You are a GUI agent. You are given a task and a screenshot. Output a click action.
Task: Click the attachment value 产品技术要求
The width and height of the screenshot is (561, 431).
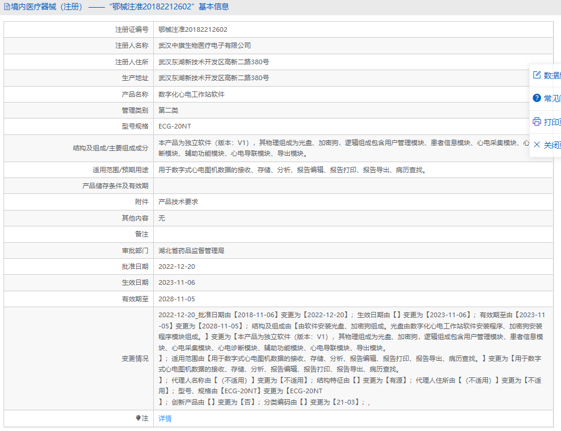tap(178, 202)
